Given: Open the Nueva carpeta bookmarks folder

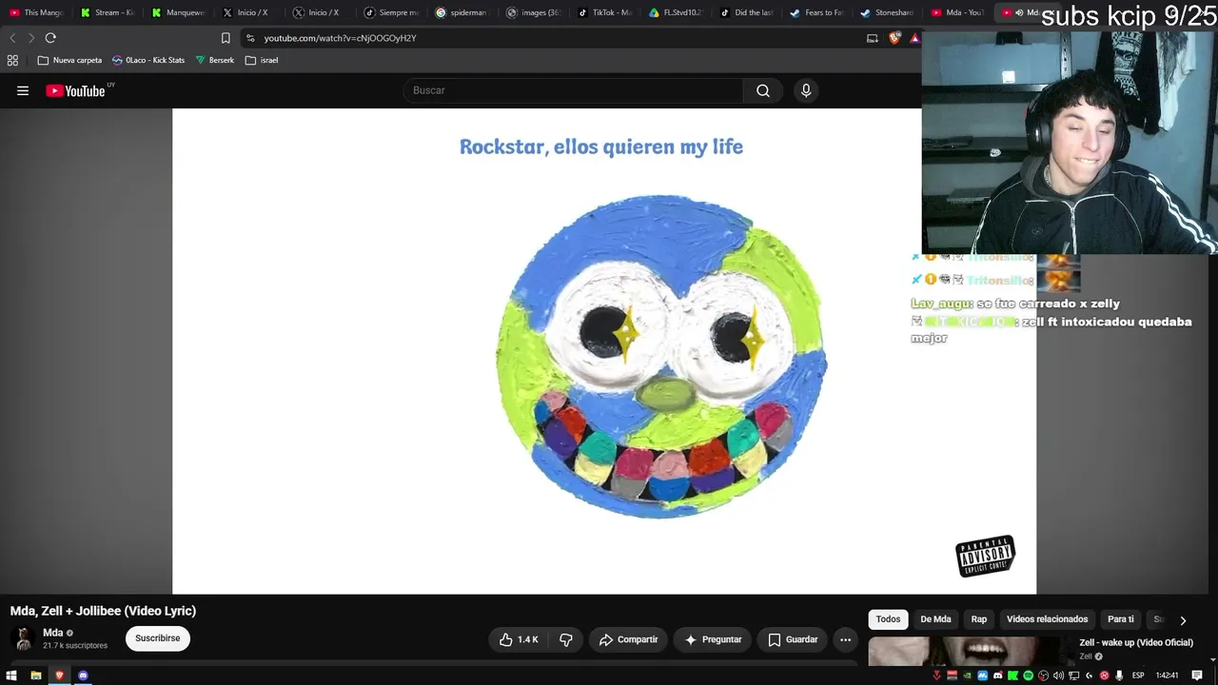Looking at the screenshot, I should click(x=69, y=60).
